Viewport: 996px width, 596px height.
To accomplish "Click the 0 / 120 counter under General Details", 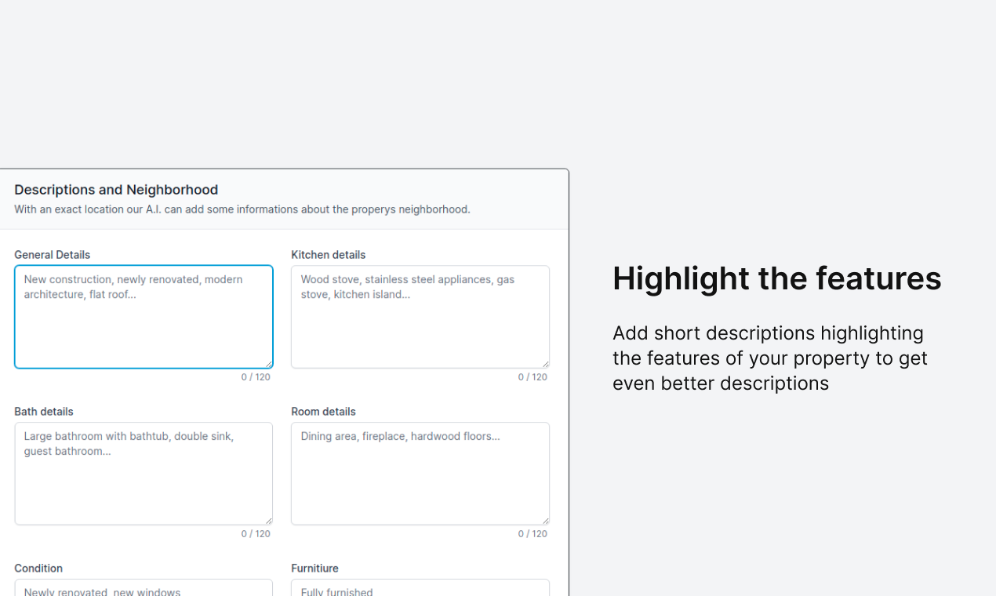I will (256, 377).
